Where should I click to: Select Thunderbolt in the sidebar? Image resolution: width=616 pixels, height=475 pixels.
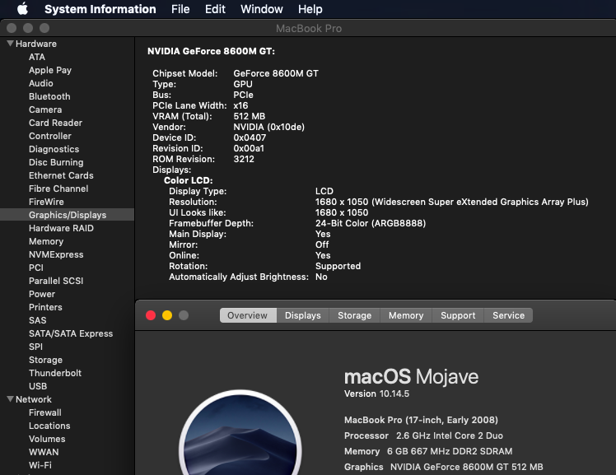click(x=55, y=373)
